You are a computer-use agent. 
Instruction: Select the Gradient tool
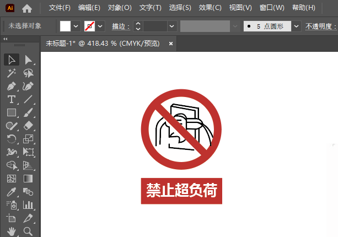click(x=28, y=179)
